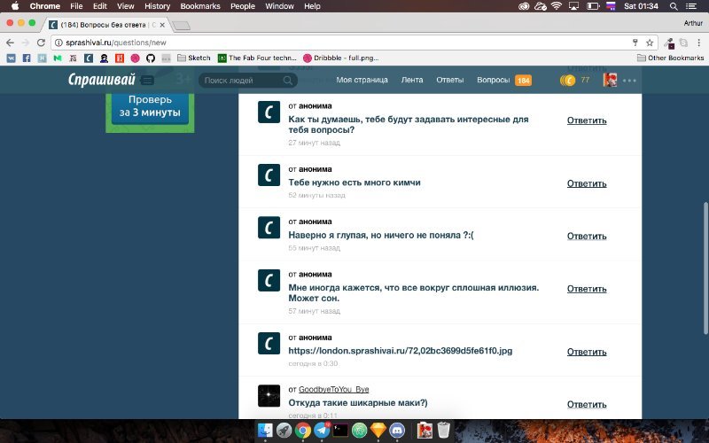Click the saved password key icon

tap(635, 43)
